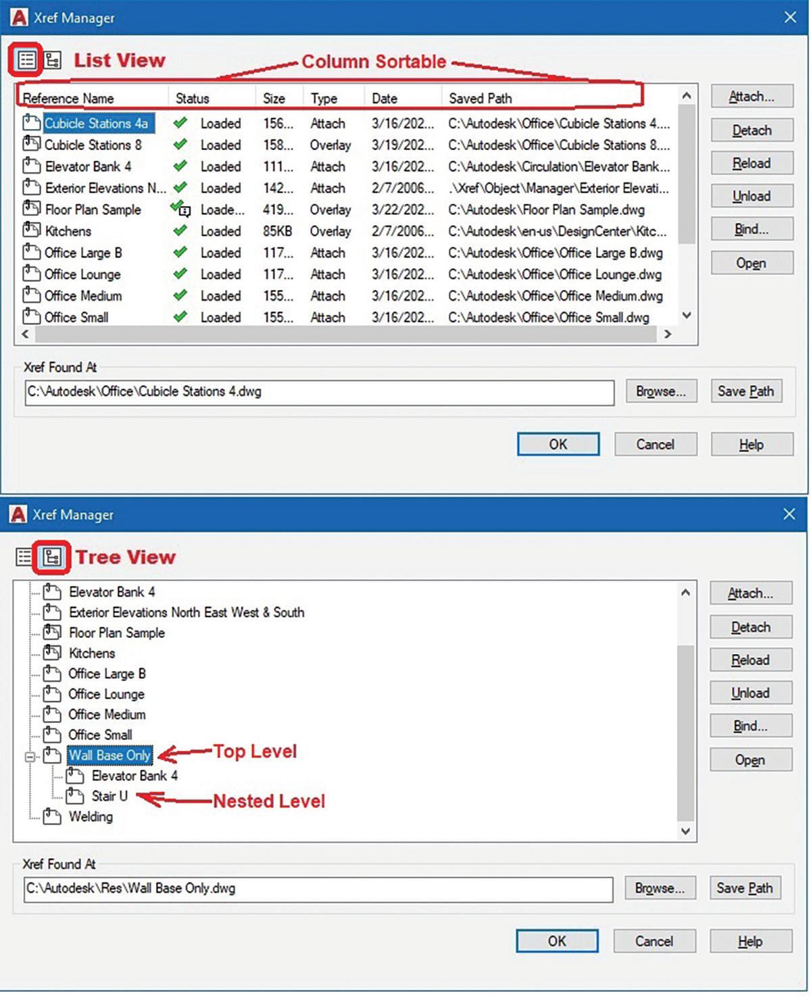The image size is (811, 996).
Task: Click the Xref Found At field showing Wall Base Only.dwg
Action: (319, 889)
